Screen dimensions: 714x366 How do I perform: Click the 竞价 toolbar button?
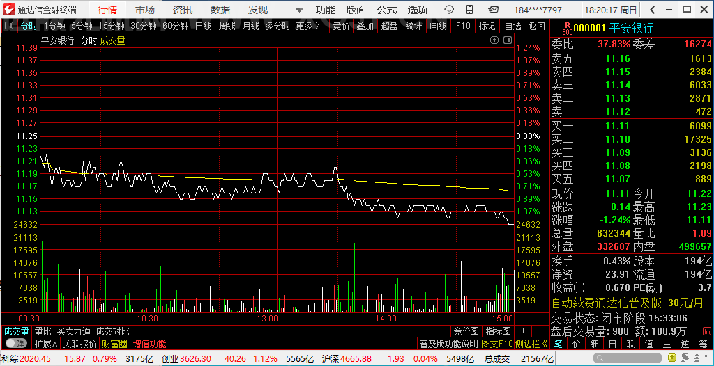(x=341, y=26)
